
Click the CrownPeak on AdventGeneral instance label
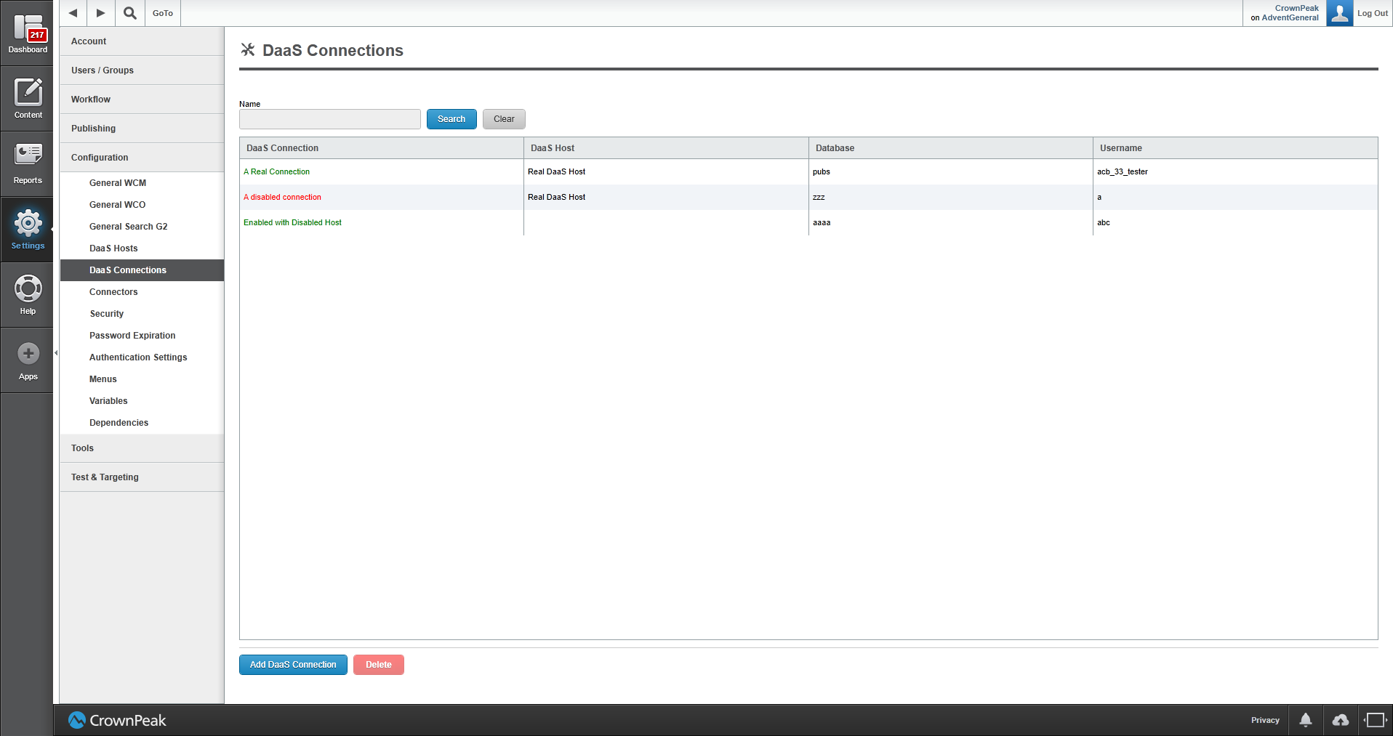click(x=1284, y=13)
